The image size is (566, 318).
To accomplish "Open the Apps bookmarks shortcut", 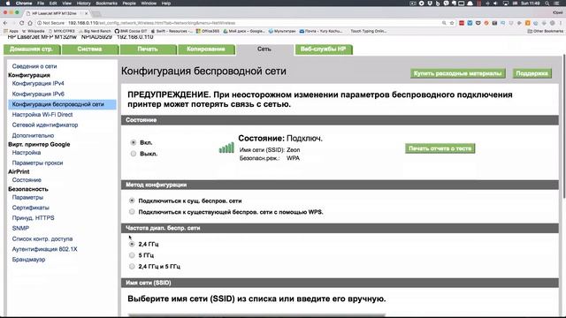I will pyautogui.click(x=11, y=31).
